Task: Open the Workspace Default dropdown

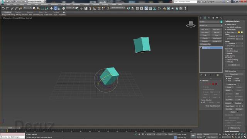Action: click(36, 2)
